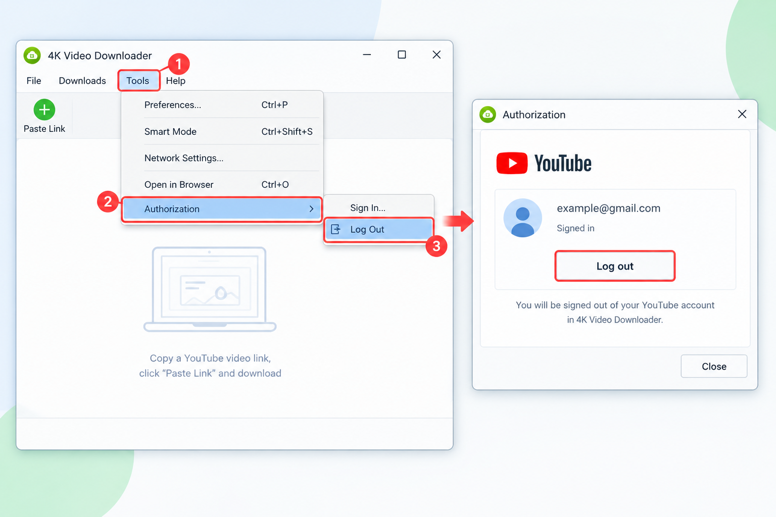The height and width of the screenshot is (517, 776).
Task: Minimize the 4K Video Downloader window
Action: [x=367, y=55]
